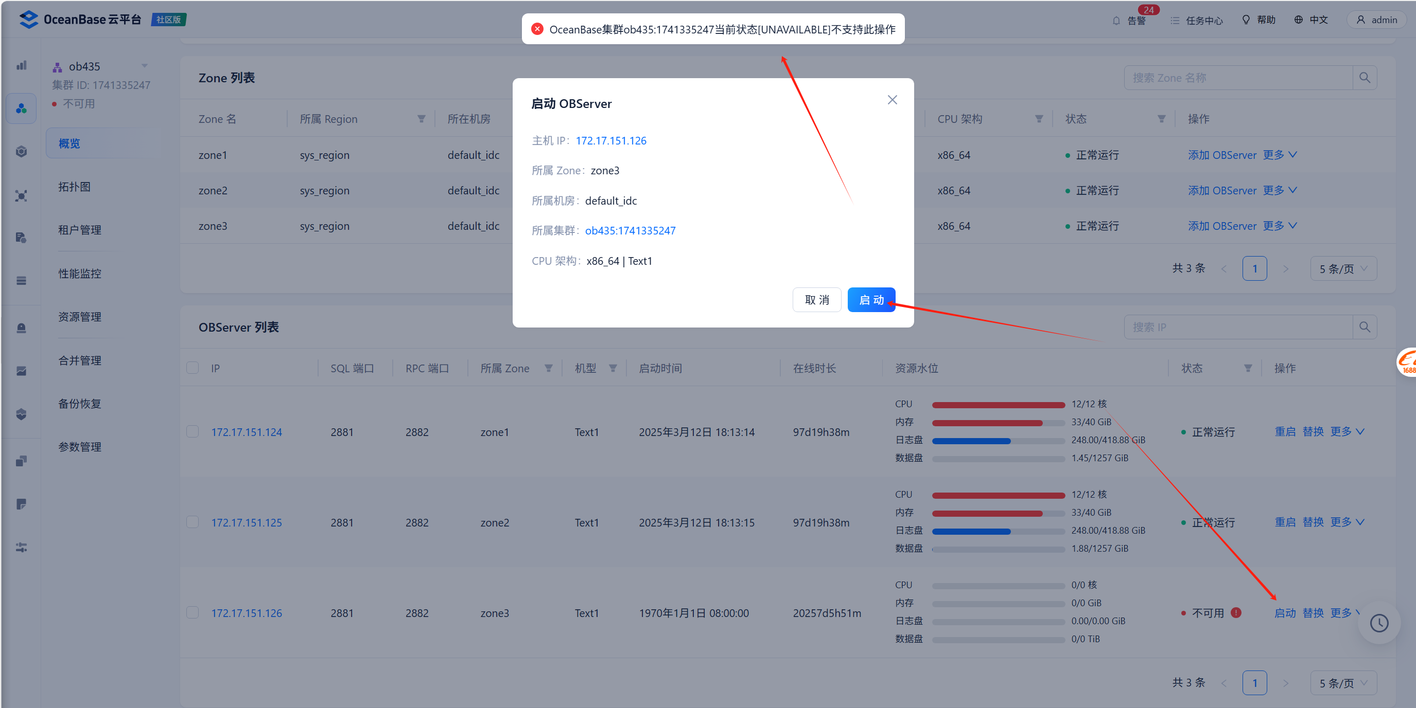Close the 启动 OBServer dialog
Screen dimensions: 1416x708
click(x=892, y=100)
